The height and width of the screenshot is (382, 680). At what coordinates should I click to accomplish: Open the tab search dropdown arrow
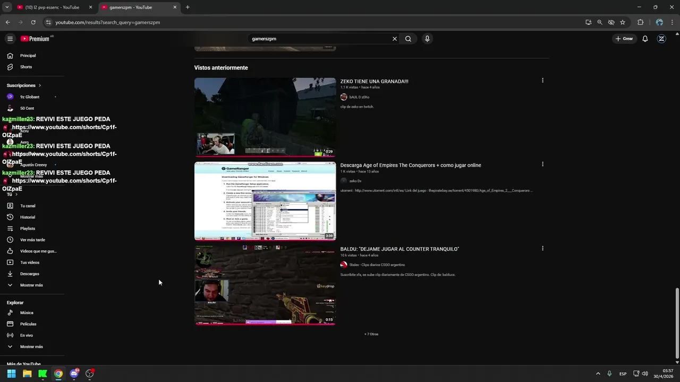tap(7, 7)
